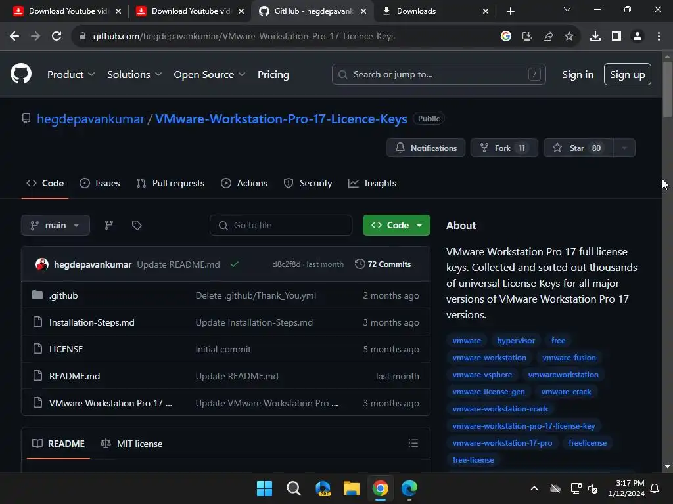Reload the current page
The image size is (673, 504).
pyautogui.click(x=57, y=37)
